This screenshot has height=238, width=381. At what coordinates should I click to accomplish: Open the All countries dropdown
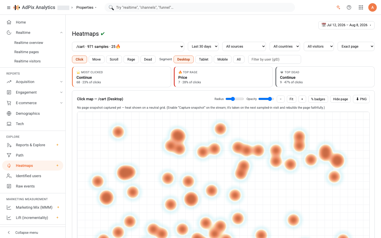(x=285, y=46)
